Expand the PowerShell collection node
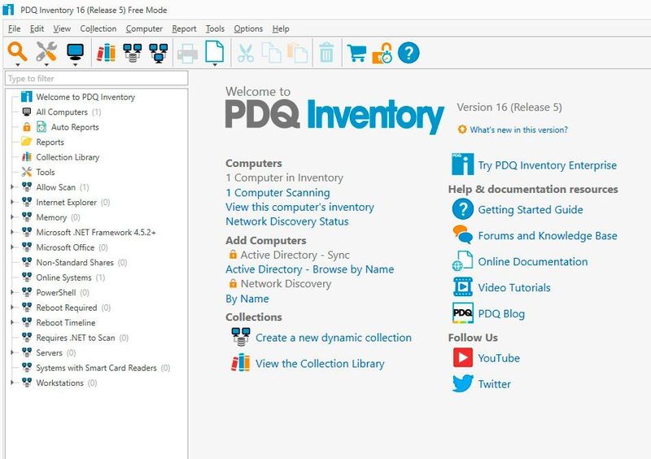This screenshot has height=459, width=651. tap(12, 292)
